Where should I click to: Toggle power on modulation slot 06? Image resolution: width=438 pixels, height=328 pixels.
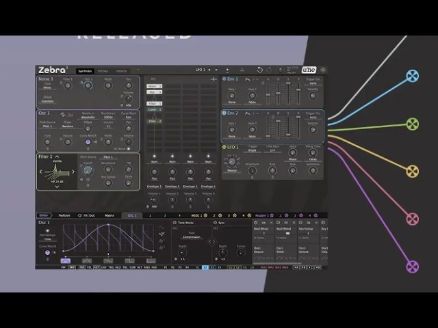(301, 223)
